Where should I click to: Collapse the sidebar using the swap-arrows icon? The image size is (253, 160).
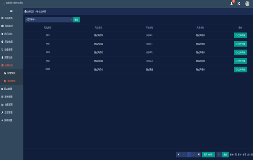11,10
